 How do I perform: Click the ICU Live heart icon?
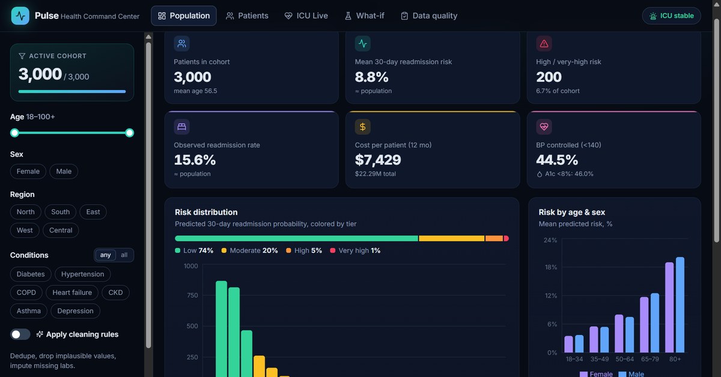click(x=288, y=16)
